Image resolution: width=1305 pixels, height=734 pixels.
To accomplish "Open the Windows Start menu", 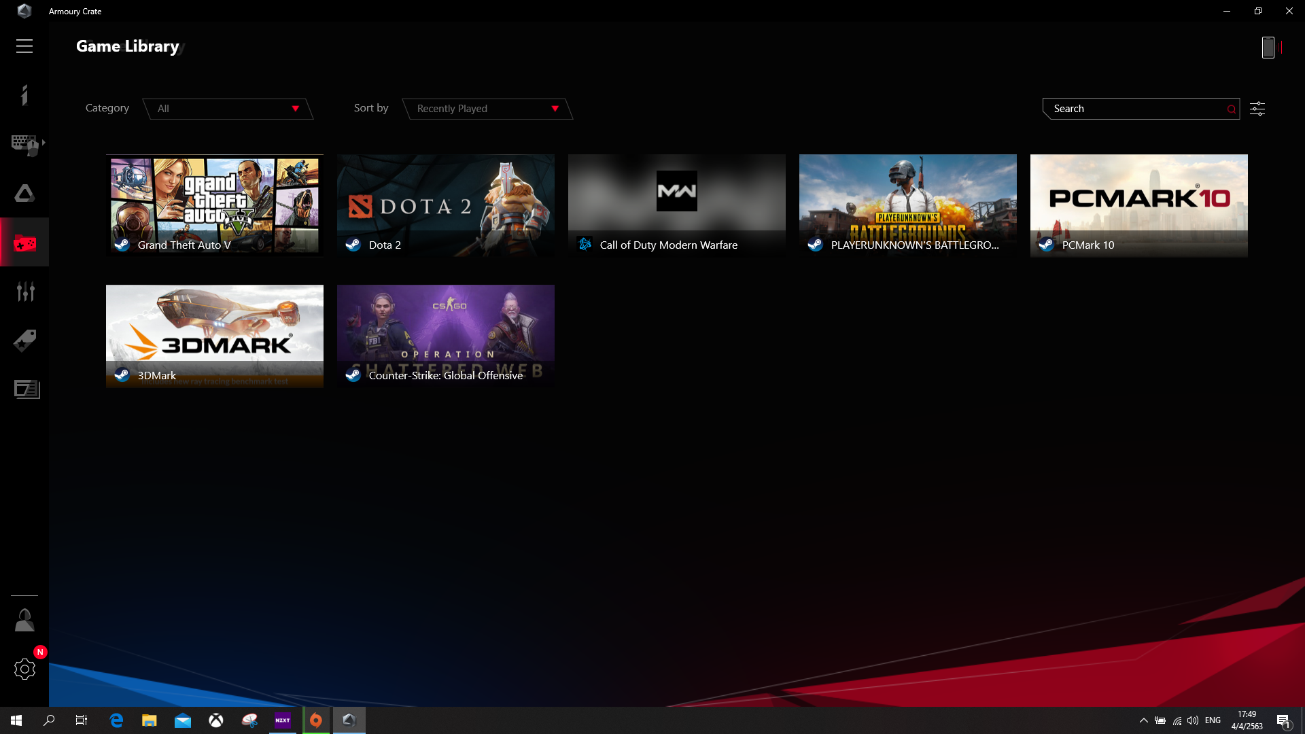I will (16, 720).
